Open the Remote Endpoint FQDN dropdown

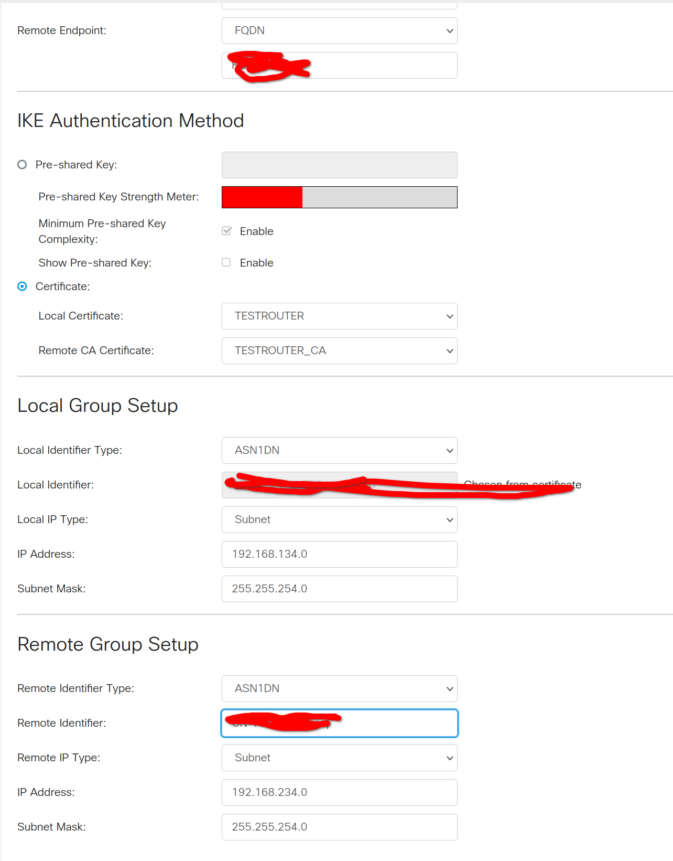click(339, 31)
